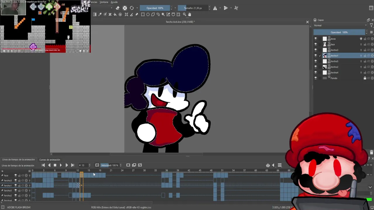Image resolution: width=374 pixels, height=210 pixels.
Task: Unlock the Fondo layer padlock
Action: 365,78
